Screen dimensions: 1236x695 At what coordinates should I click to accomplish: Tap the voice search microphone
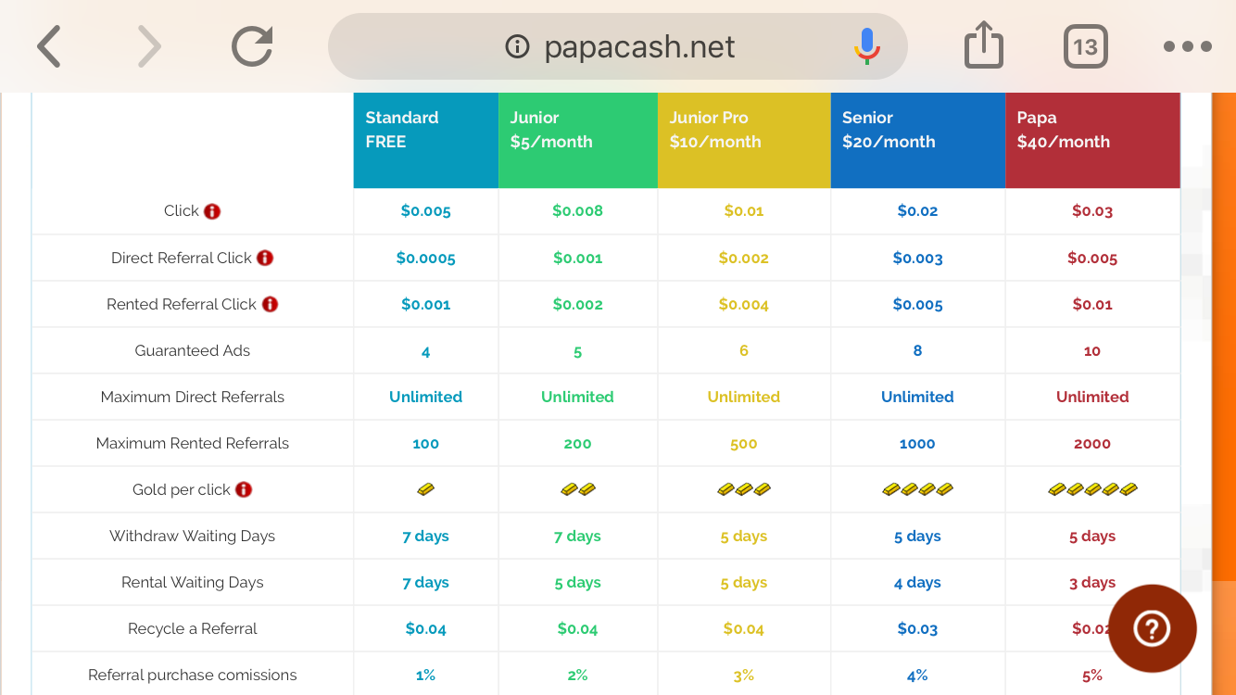[867, 46]
